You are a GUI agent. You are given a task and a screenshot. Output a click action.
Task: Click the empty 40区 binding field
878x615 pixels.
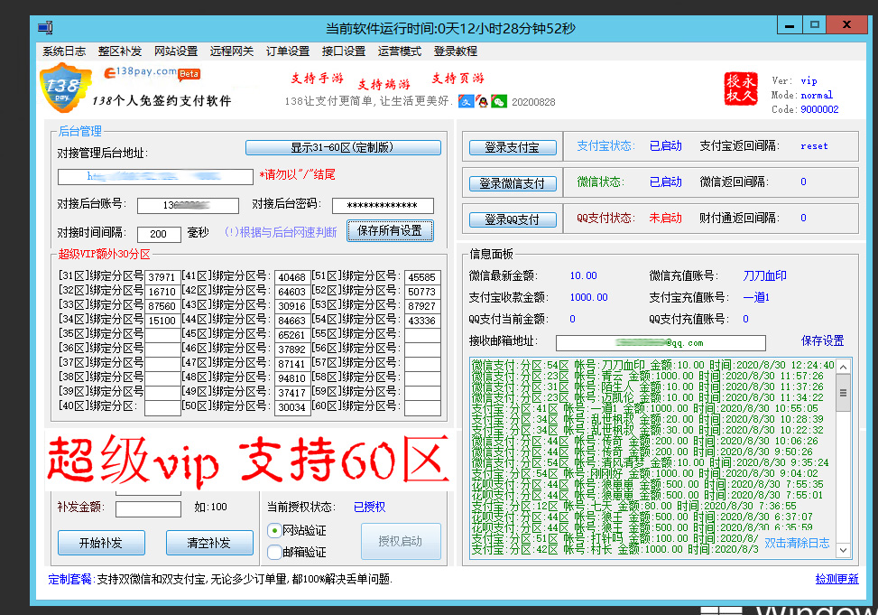coord(162,407)
